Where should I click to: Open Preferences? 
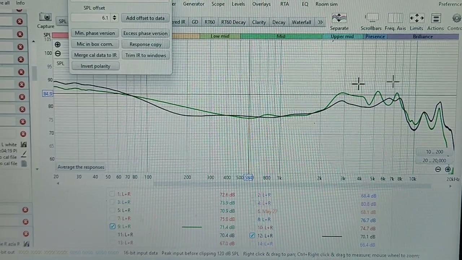450,4
